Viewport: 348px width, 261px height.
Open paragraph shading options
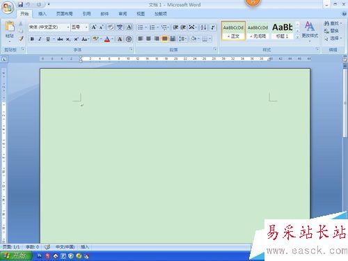click(x=194, y=38)
